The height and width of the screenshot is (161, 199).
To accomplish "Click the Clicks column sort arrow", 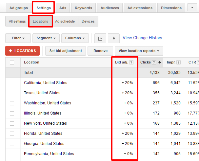I will pos(160,63).
